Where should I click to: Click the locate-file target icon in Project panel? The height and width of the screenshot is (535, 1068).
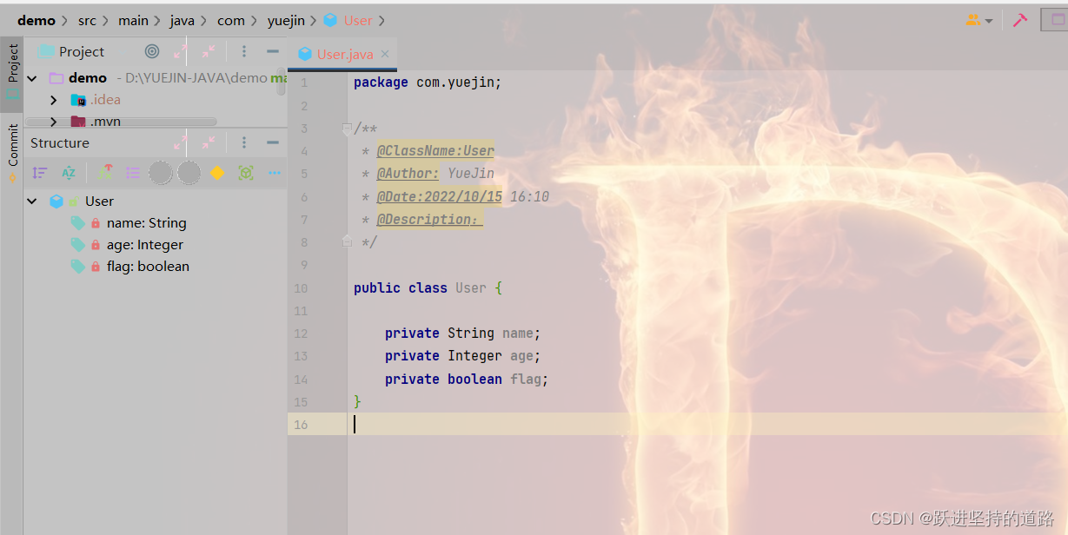(152, 51)
